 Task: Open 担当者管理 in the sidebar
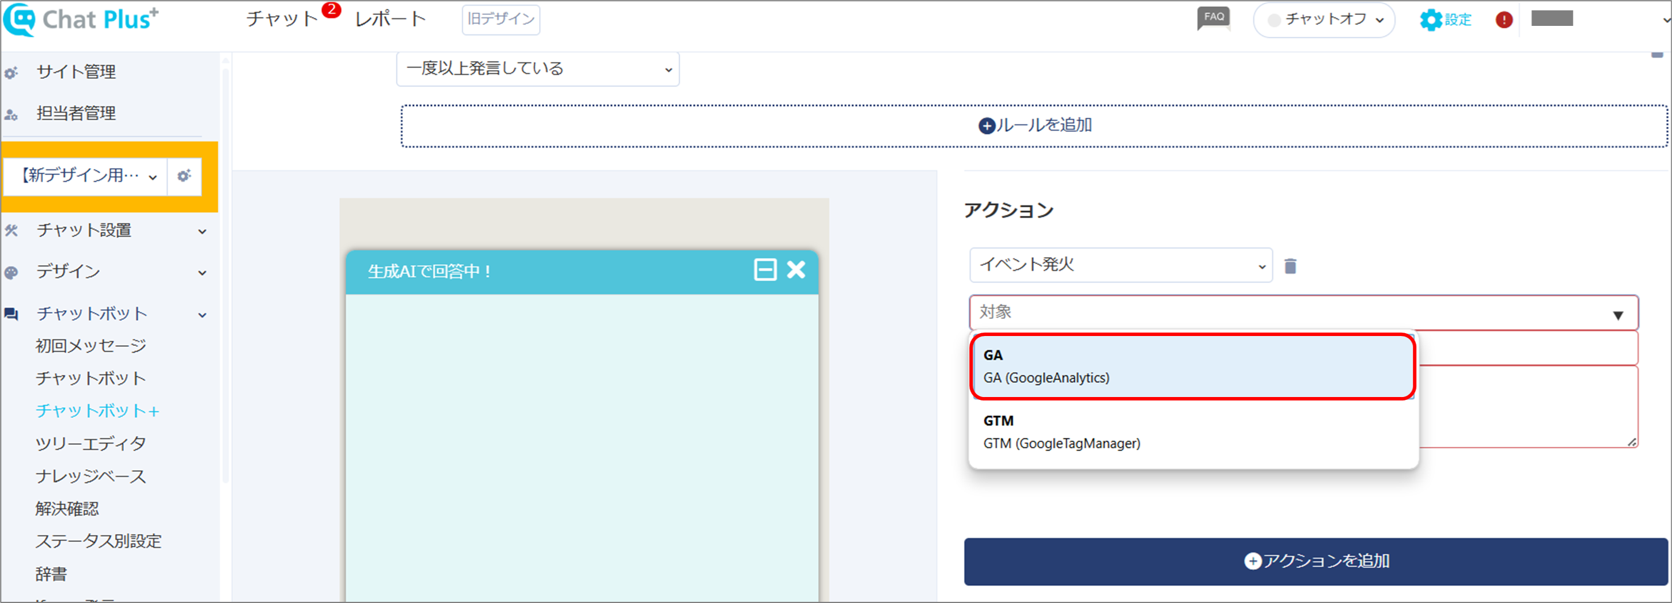tap(76, 113)
